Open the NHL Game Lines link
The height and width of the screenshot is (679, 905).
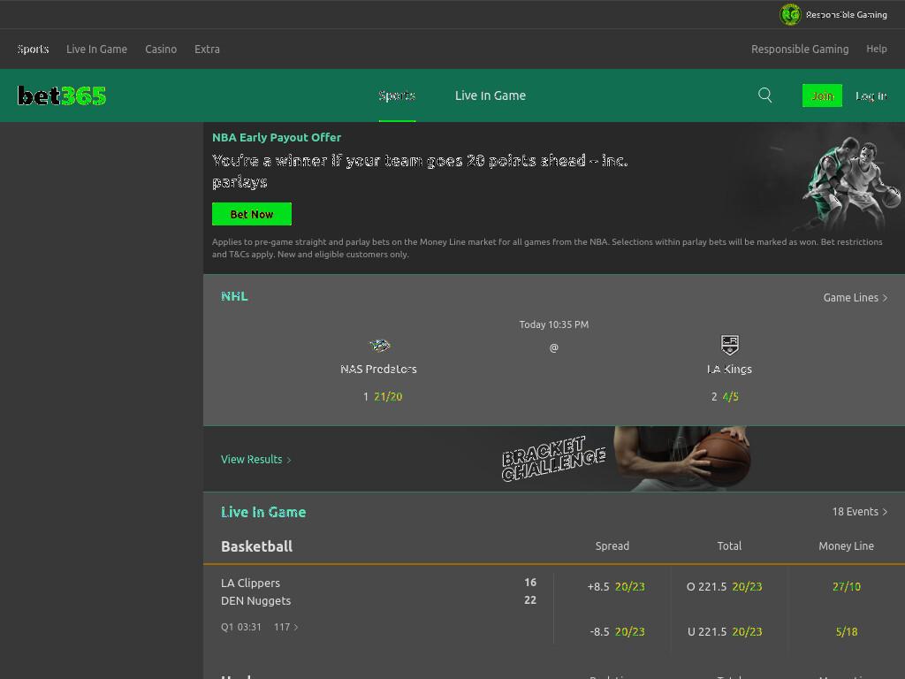(x=856, y=297)
